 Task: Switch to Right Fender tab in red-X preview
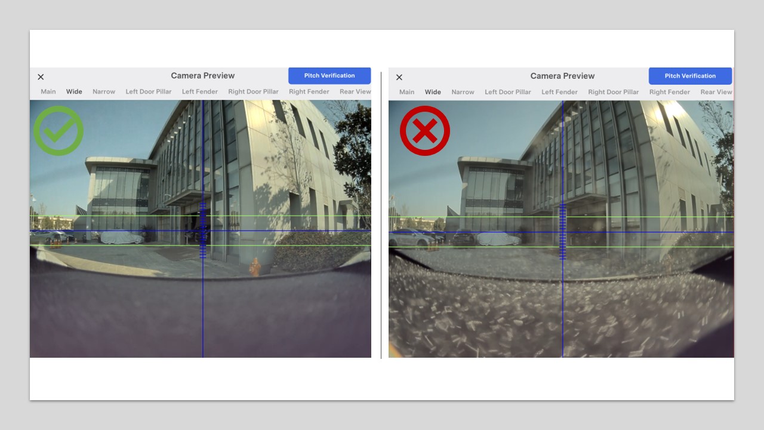click(669, 92)
